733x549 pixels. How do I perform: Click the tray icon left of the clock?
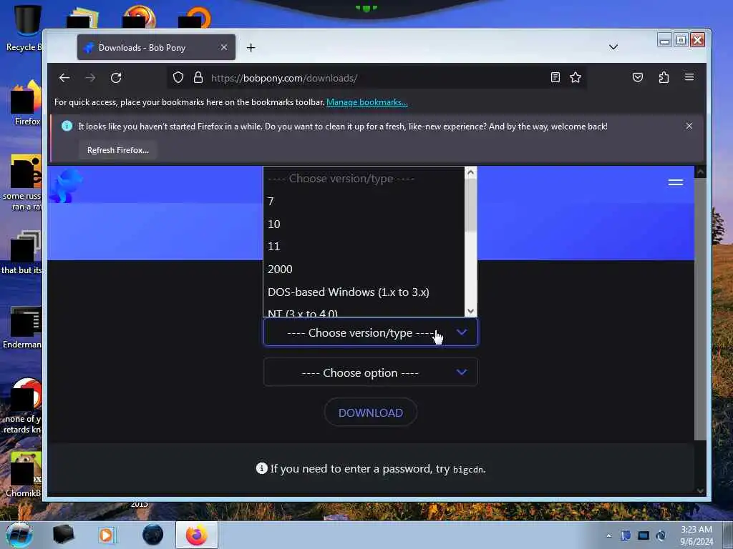661,535
